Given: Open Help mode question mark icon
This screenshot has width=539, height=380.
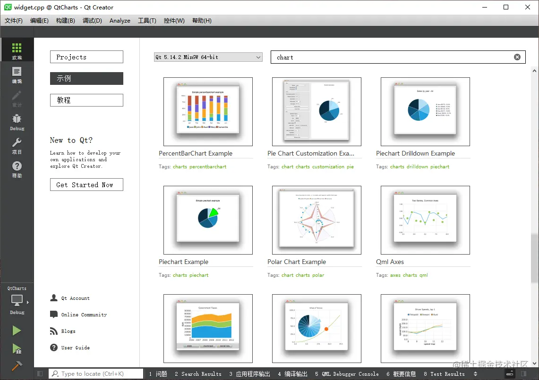Looking at the screenshot, I should click(17, 169).
